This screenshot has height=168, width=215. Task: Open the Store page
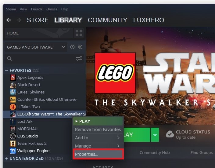[38, 20]
